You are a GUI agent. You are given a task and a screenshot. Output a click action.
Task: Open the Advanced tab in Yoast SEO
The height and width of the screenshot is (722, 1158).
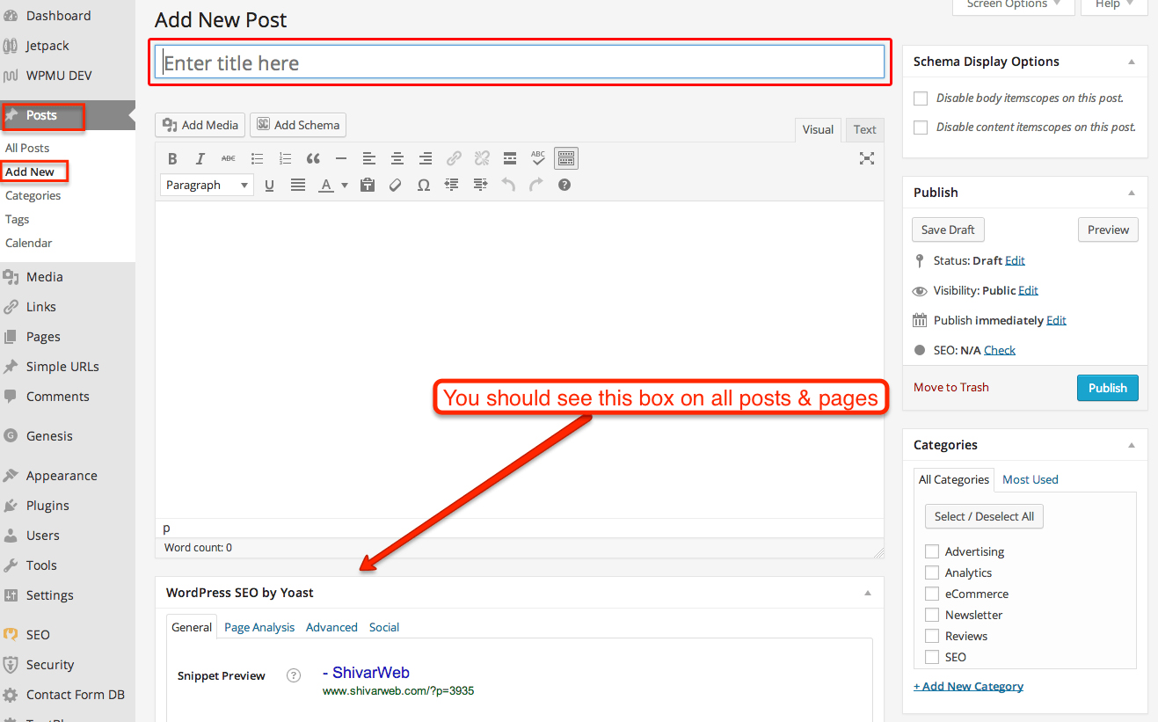331,627
